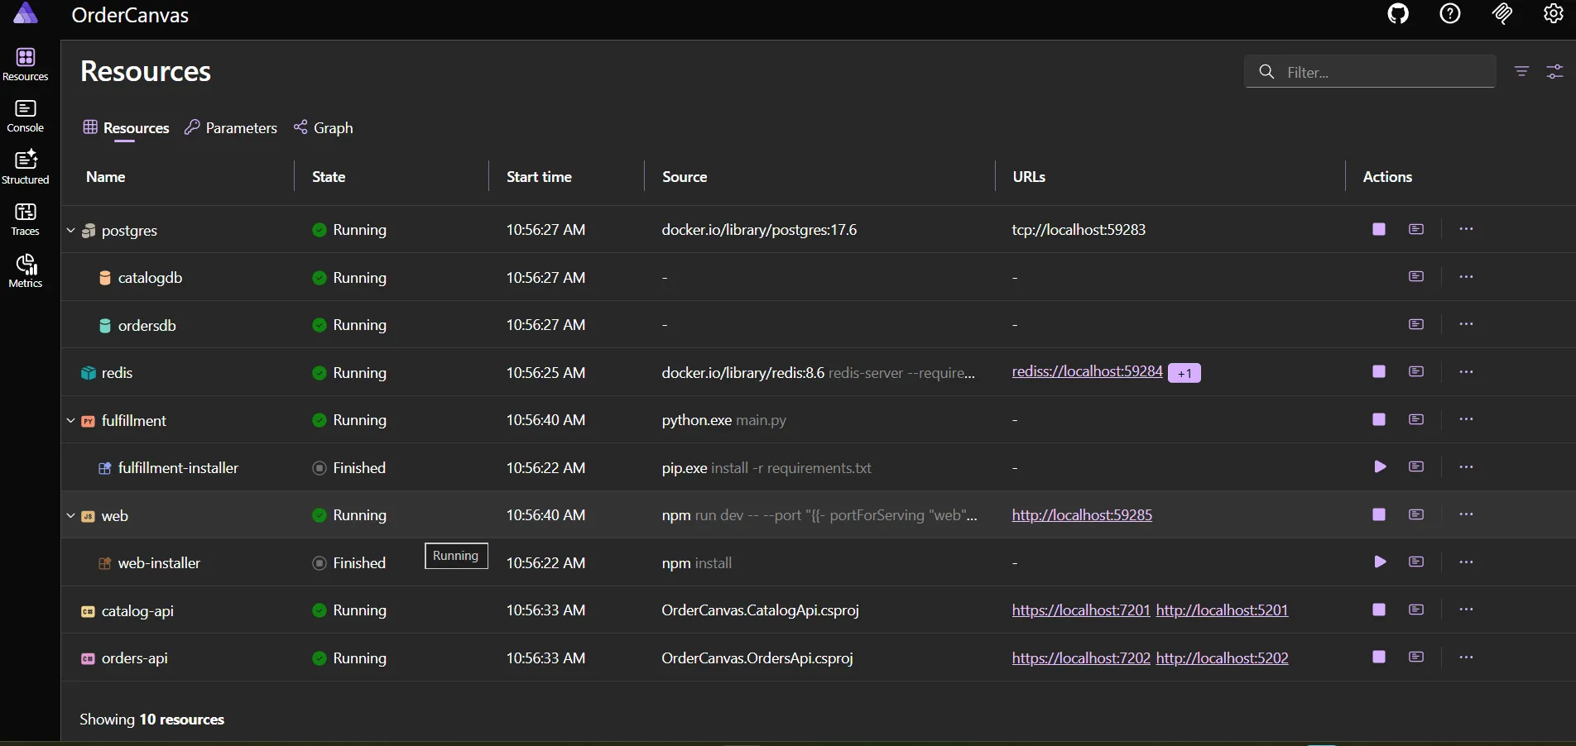View console logs for the redis resource
The width and height of the screenshot is (1576, 746).
1416,372
